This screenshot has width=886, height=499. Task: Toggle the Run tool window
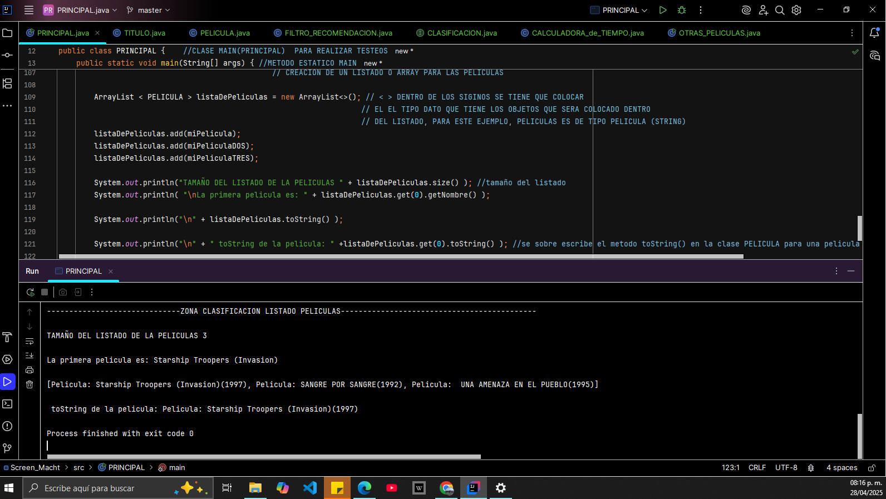7,382
